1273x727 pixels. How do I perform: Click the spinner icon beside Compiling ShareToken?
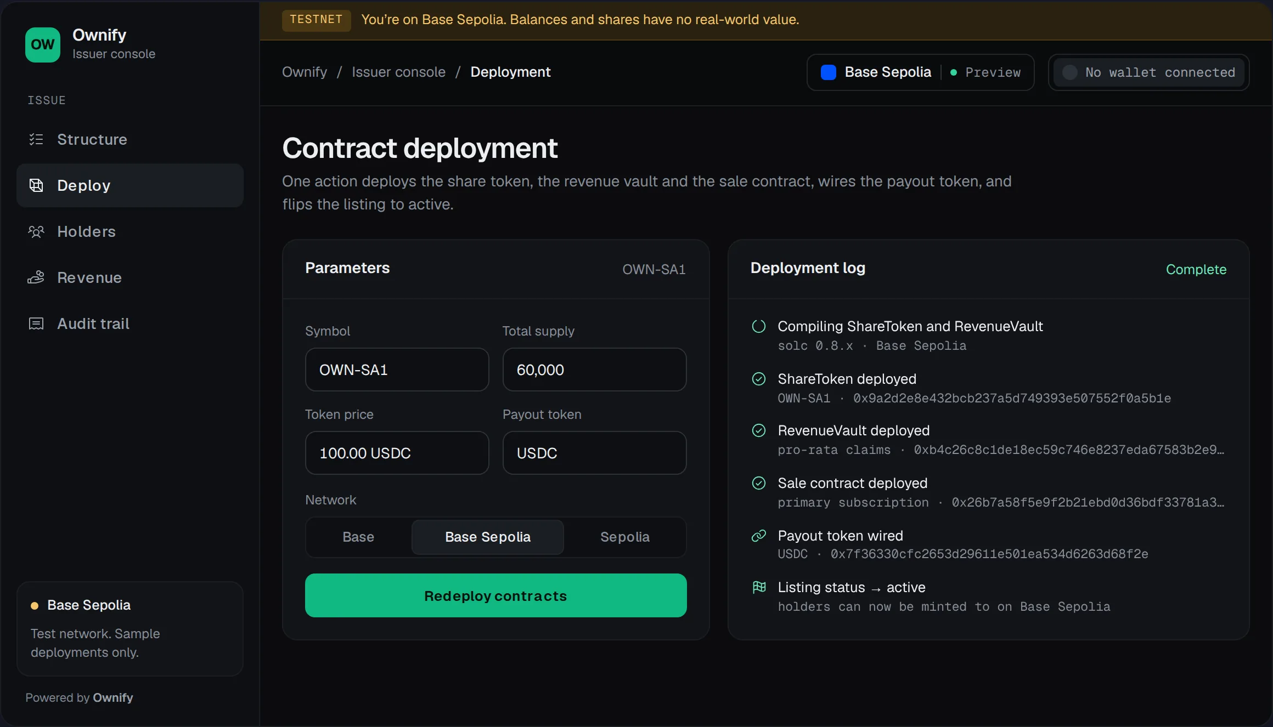coord(759,326)
